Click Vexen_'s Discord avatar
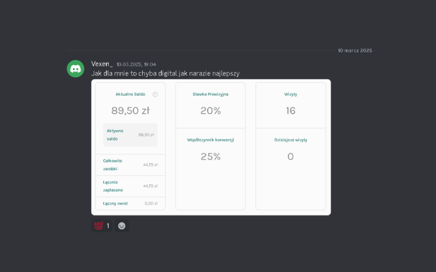Image resolution: width=436 pixels, height=272 pixels. coord(75,69)
